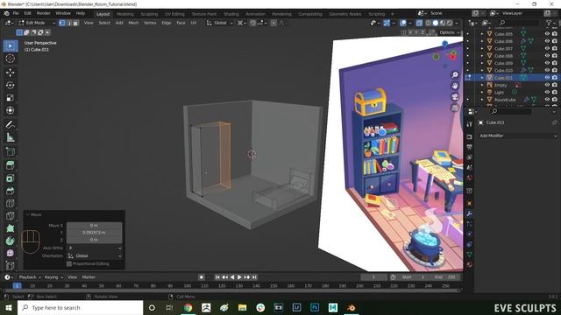Screen dimensions: 561x315
Task: Hide Cube.007 in viewport
Action: [547, 48]
